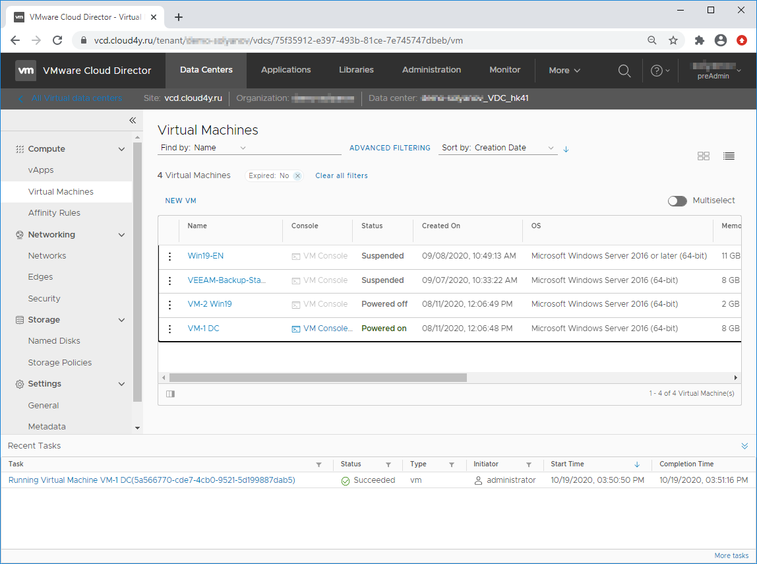Toggle the Multiselect switch

(677, 201)
